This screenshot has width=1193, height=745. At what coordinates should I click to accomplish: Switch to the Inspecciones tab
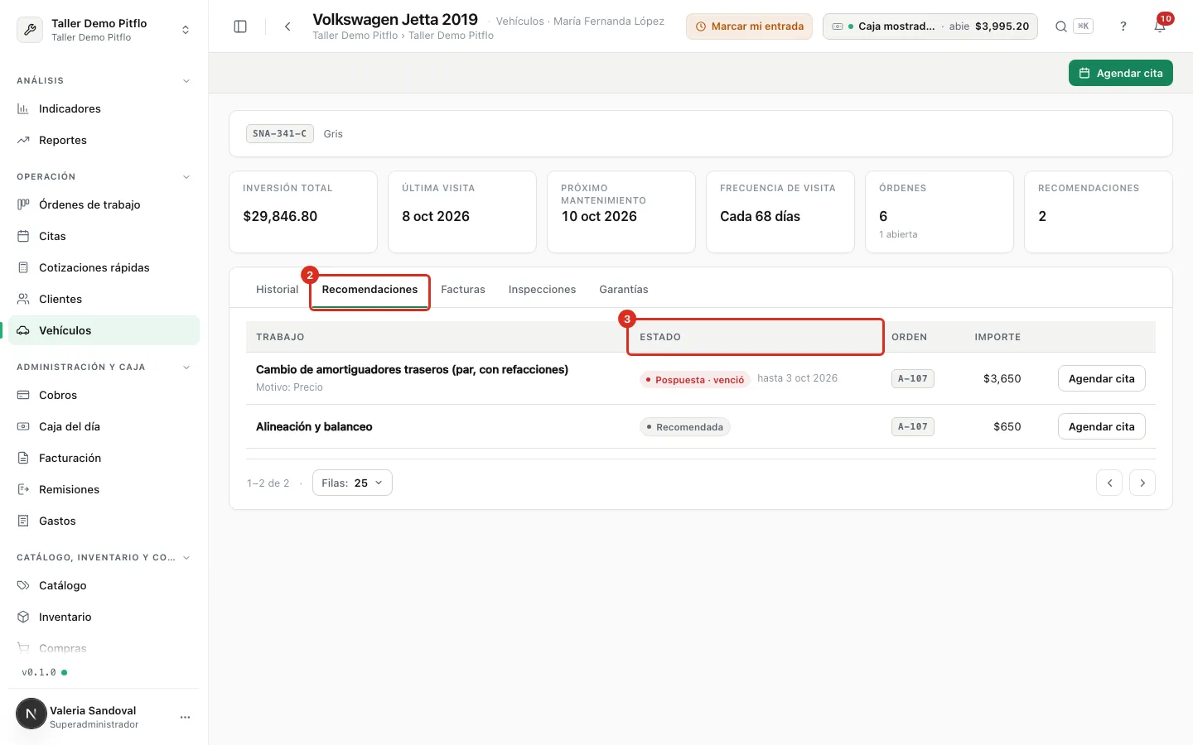(x=542, y=289)
